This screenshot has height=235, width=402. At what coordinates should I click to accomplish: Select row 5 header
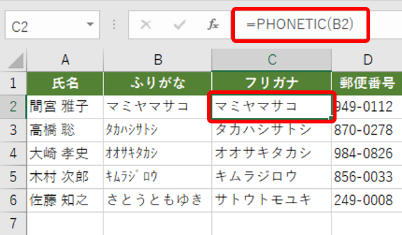13,177
